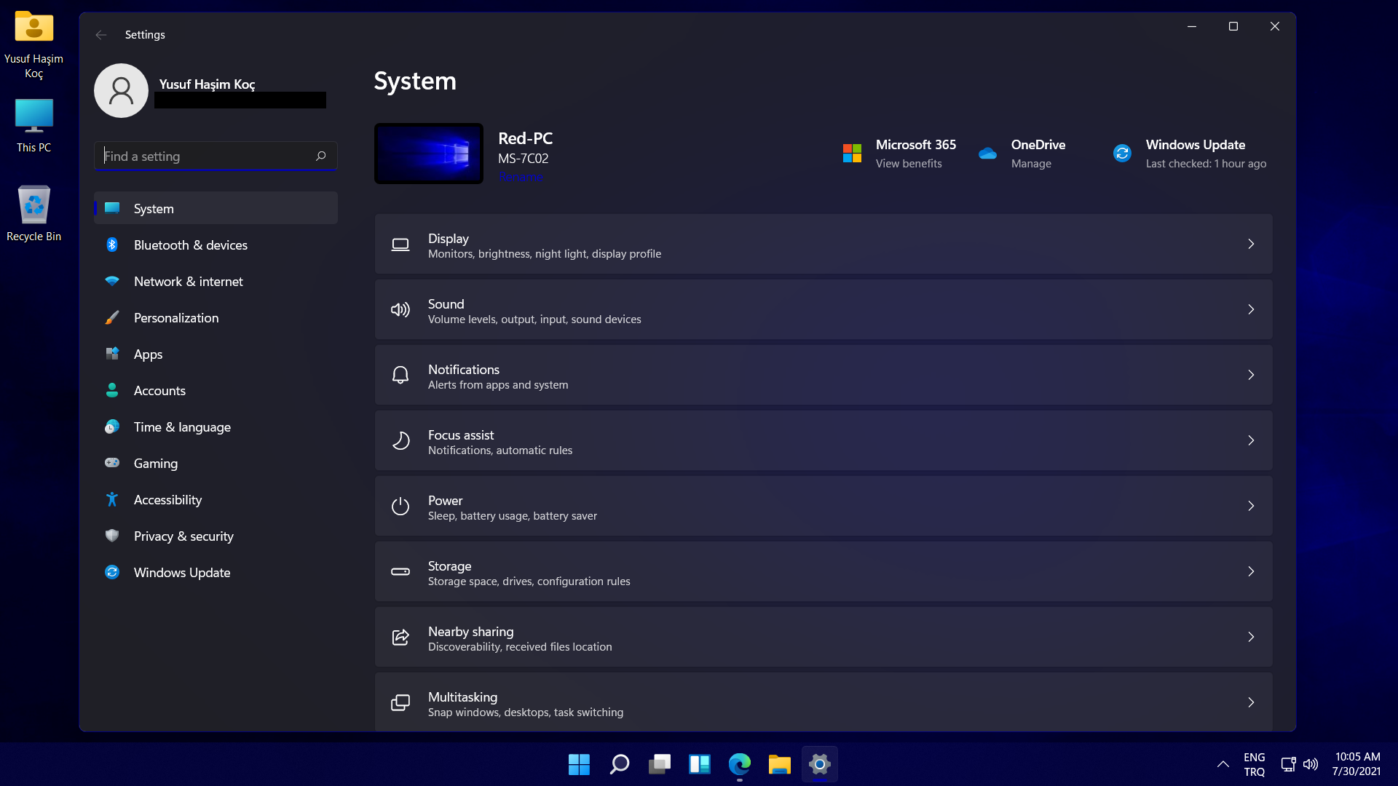Open Task View from the taskbar
The image size is (1398, 786).
[659, 764]
